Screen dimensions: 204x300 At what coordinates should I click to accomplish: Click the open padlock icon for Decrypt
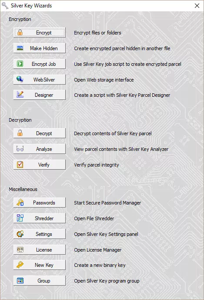coord(20,133)
